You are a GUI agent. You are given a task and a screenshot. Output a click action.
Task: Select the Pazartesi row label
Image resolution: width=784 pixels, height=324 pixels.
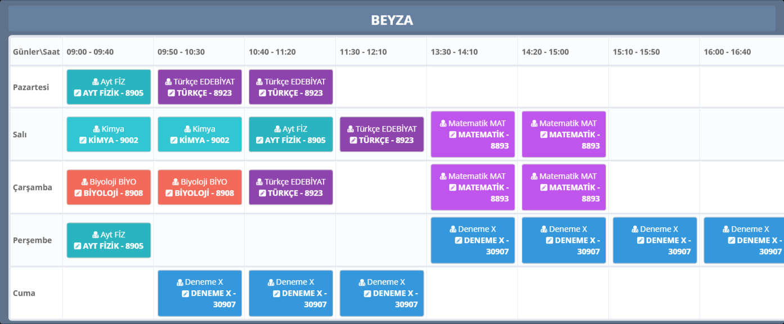[x=31, y=87]
